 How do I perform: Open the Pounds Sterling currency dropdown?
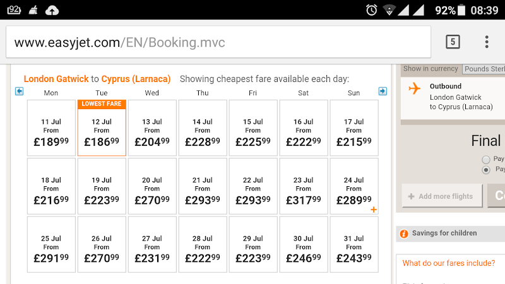[x=484, y=69]
